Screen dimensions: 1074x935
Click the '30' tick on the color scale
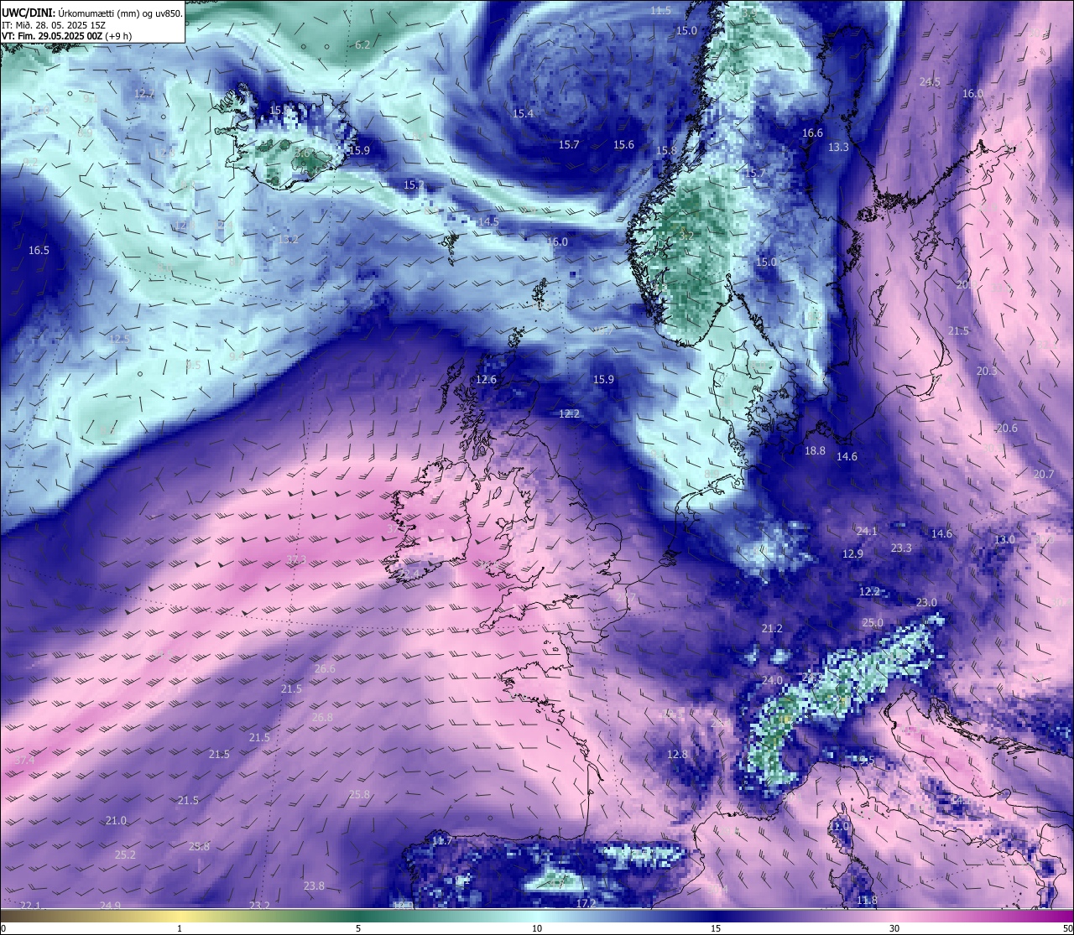(x=894, y=928)
